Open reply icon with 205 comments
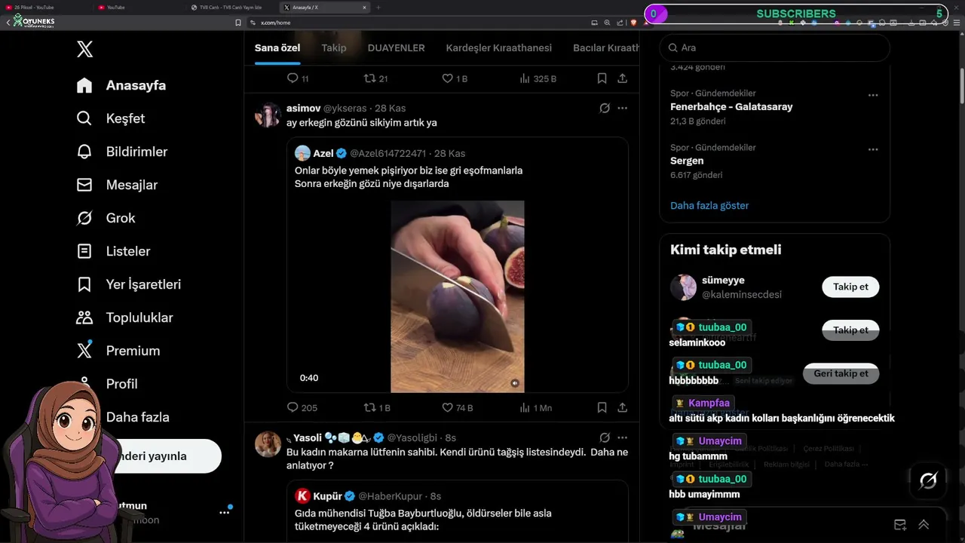 point(293,407)
